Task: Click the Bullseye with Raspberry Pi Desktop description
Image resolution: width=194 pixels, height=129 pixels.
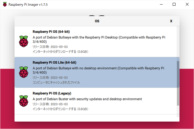Action: click(x=99, y=39)
